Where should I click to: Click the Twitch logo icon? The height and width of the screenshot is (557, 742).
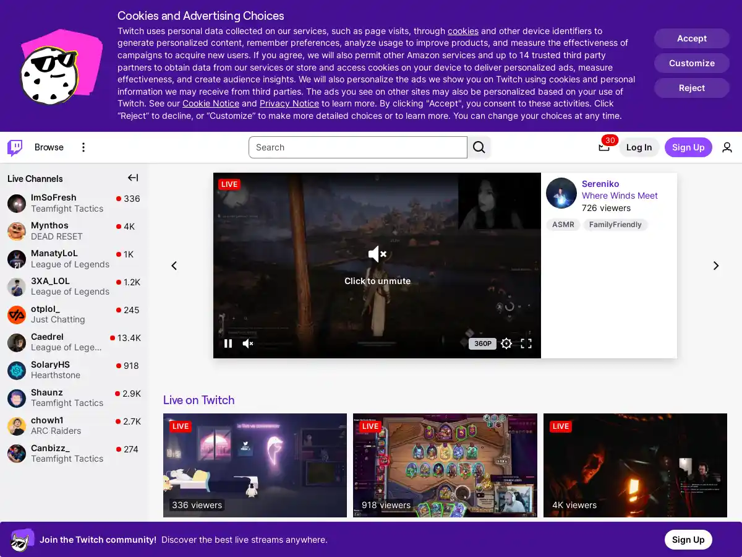[x=14, y=147]
